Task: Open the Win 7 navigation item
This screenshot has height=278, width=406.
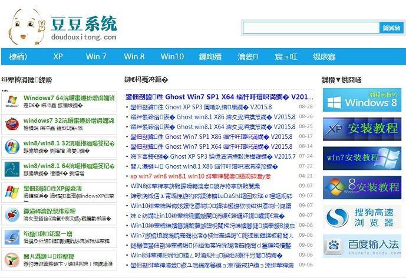Action: pos(96,56)
